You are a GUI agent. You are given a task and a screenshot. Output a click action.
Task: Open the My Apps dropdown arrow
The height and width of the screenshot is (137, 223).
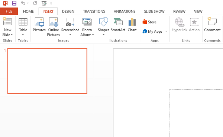pyautogui.click(x=166, y=31)
